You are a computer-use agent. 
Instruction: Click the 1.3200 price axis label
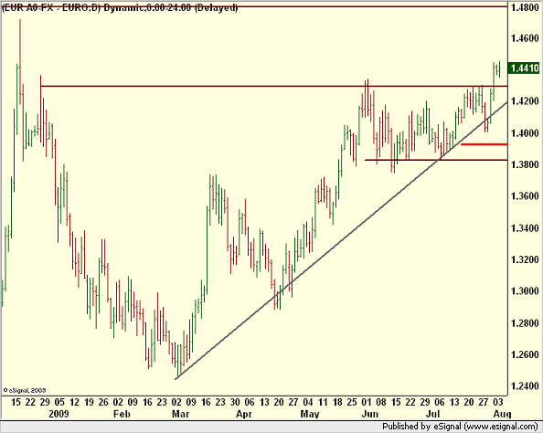(525, 259)
